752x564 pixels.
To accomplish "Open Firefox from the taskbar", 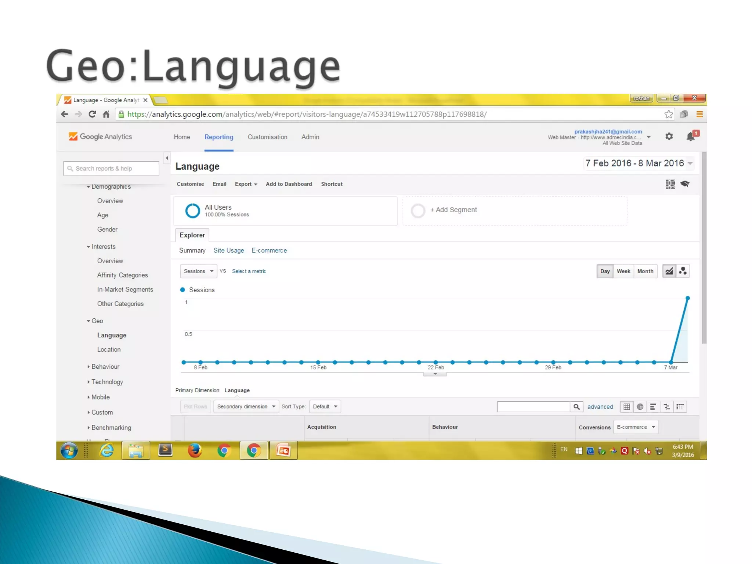I will coord(195,450).
